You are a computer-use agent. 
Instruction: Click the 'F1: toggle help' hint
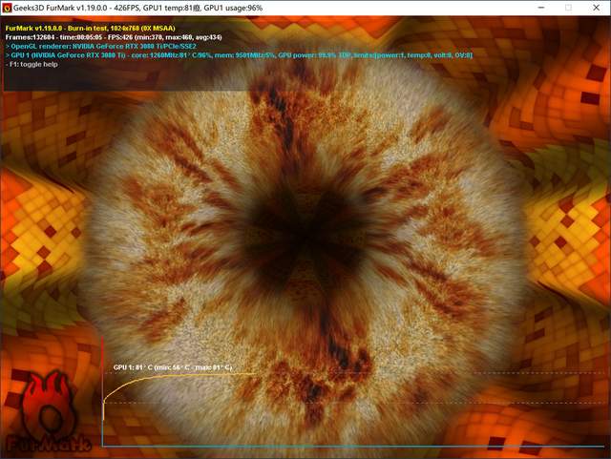click(32, 64)
